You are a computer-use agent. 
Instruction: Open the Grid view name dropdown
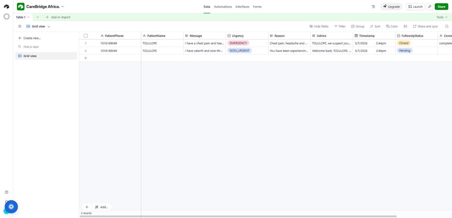click(x=38, y=27)
